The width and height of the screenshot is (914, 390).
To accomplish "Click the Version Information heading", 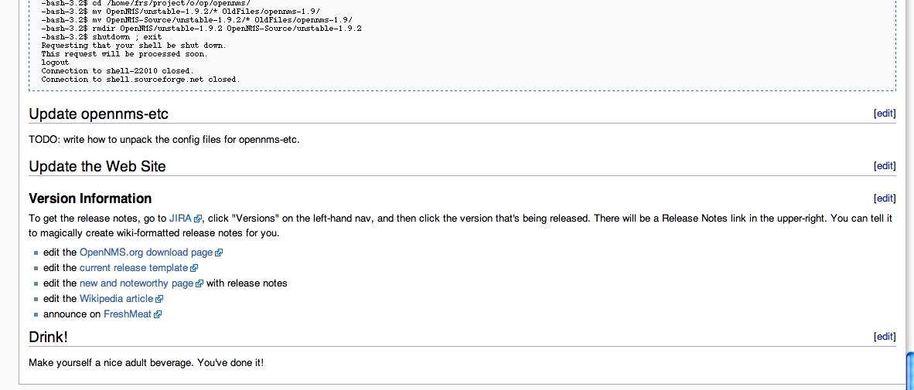I will [90, 198].
